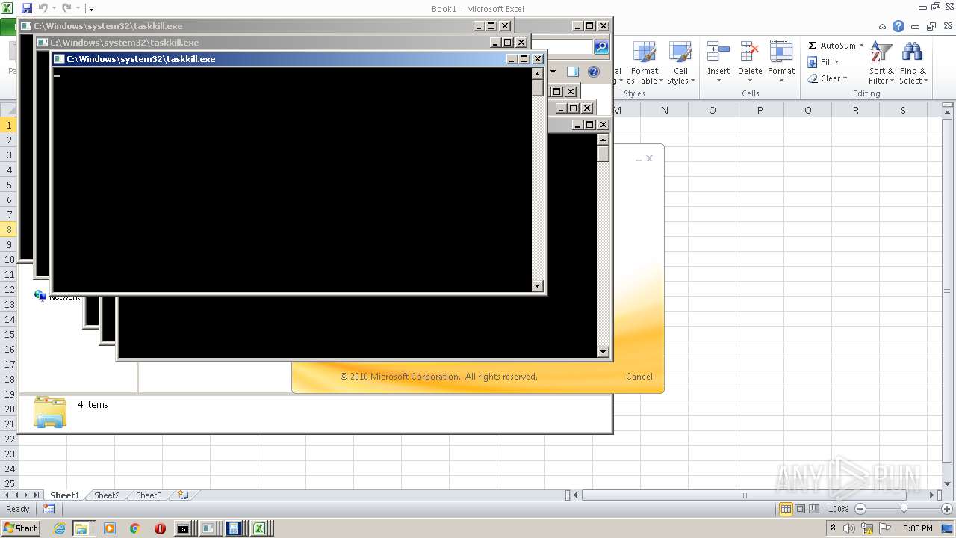Open the Customize Quick Access Toolbar dropdown

(x=91, y=9)
